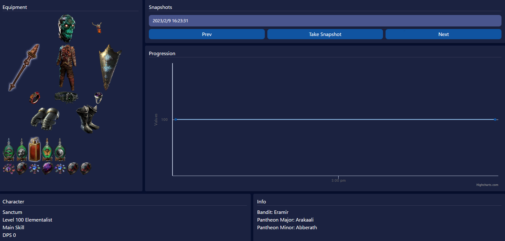Click the Take Snapshot button
Viewport: 505px width, 241px height.
(325, 34)
